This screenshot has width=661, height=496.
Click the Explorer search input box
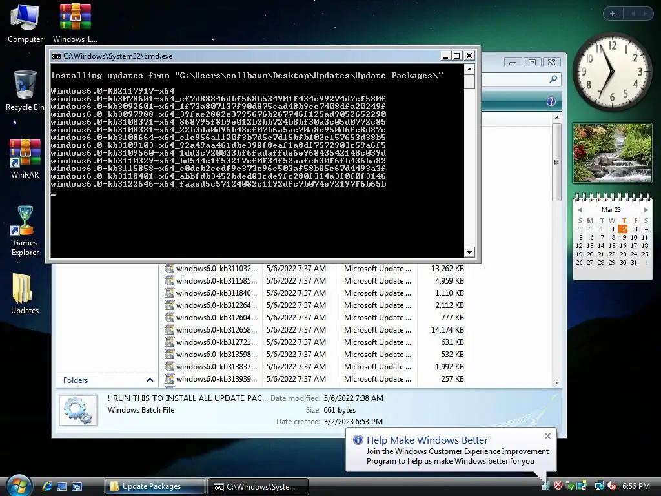point(514,79)
